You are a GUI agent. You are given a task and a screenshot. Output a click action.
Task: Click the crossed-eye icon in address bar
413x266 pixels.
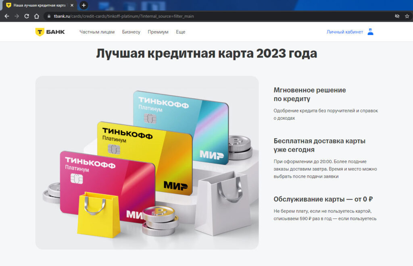tap(397, 16)
